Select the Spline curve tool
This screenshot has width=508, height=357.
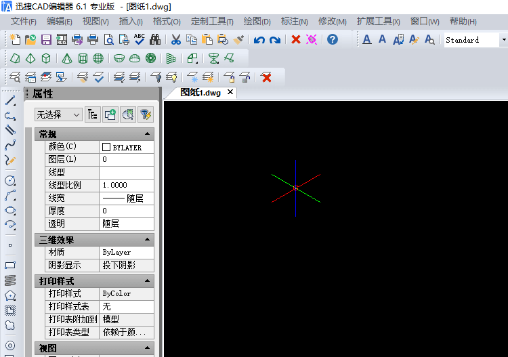(x=10, y=145)
